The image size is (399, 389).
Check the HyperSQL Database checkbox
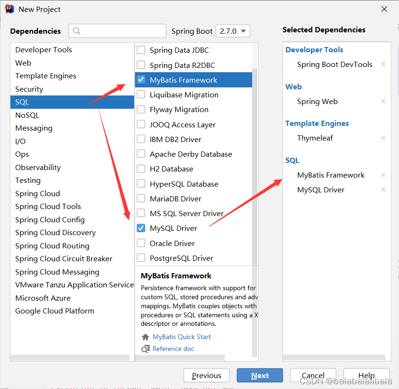(141, 184)
